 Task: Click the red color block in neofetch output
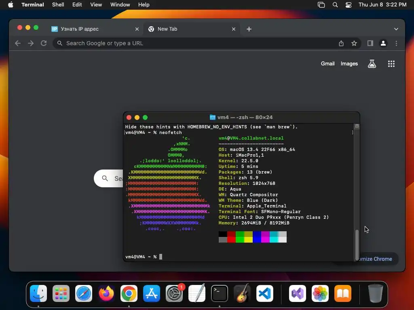(231, 237)
